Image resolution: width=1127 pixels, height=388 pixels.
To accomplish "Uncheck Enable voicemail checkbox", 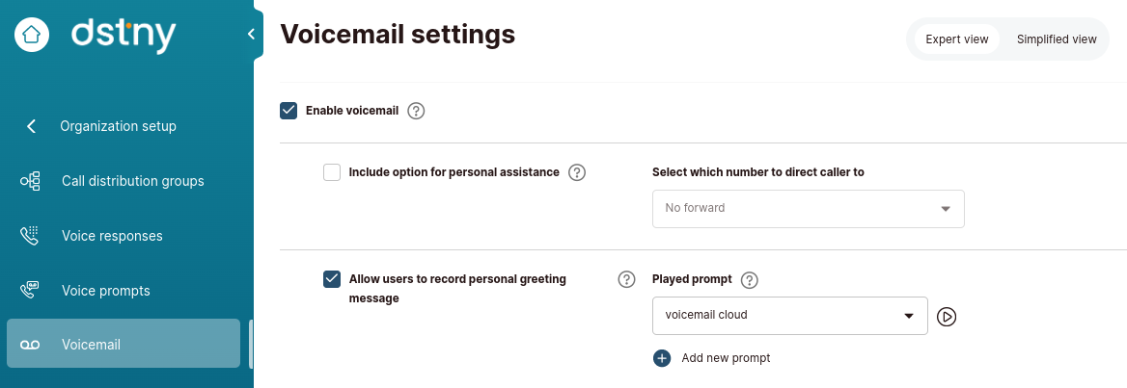I will (289, 111).
